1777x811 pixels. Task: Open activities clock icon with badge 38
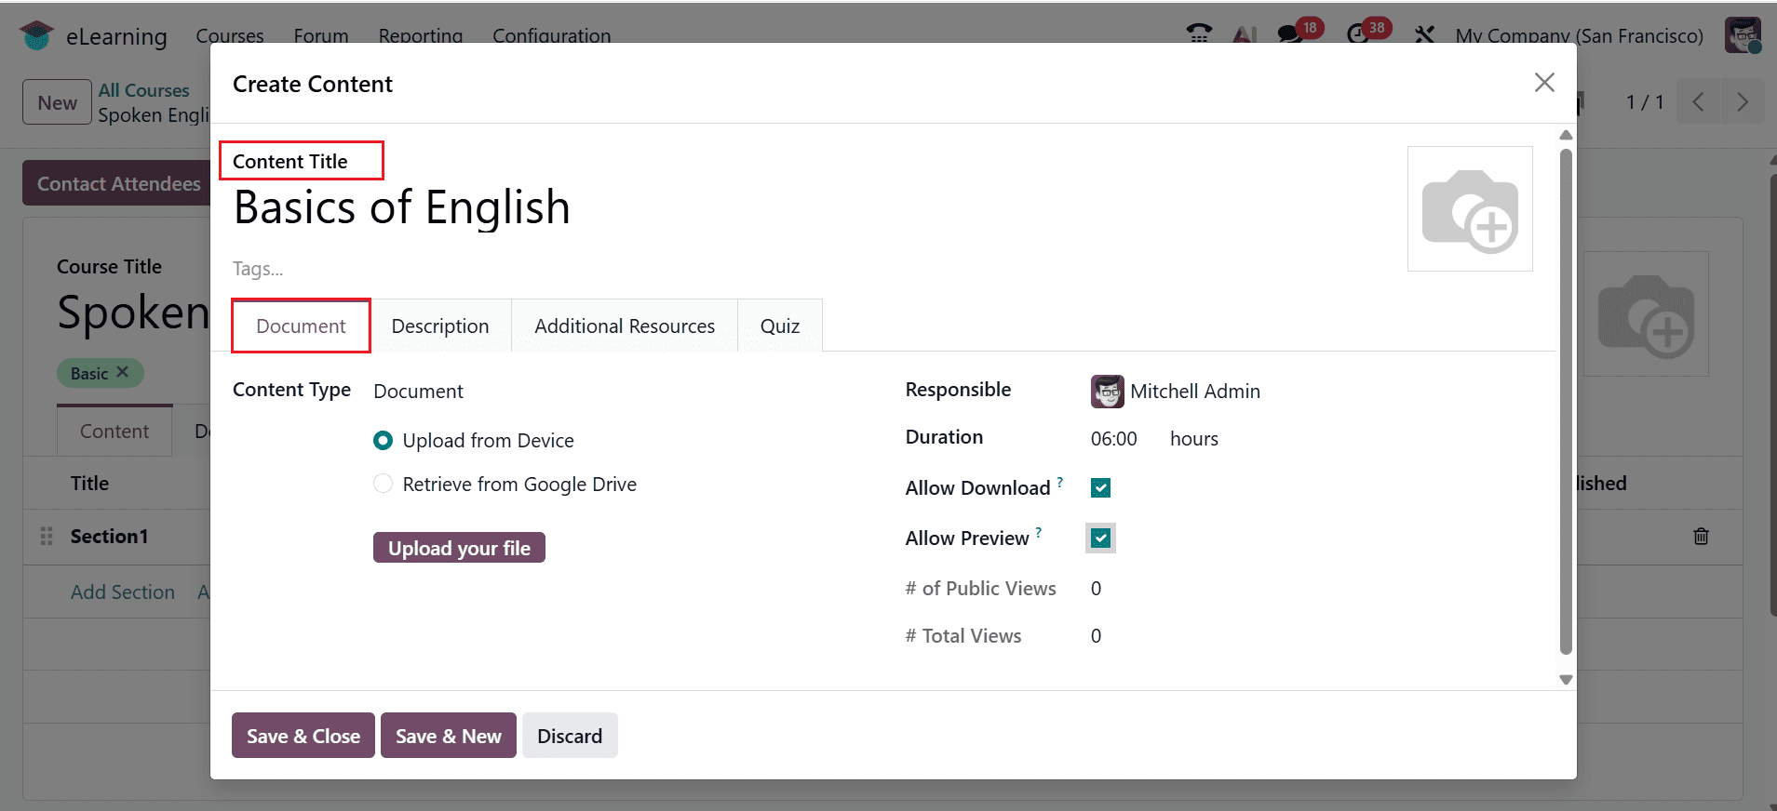(1358, 34)
